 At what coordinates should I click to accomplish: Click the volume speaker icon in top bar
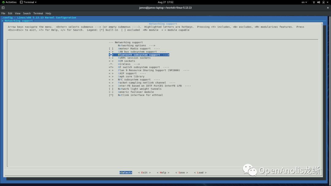[318, 2]
